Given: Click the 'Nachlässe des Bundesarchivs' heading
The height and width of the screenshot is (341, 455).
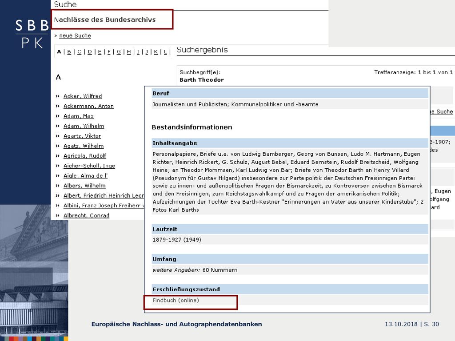Looking at the screenshot, I should click(x=105, y=20).
